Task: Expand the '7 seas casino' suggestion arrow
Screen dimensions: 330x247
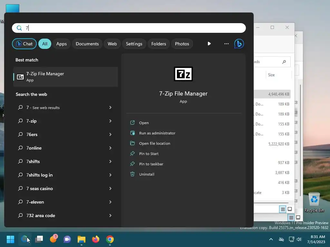Action: [110, 188]
